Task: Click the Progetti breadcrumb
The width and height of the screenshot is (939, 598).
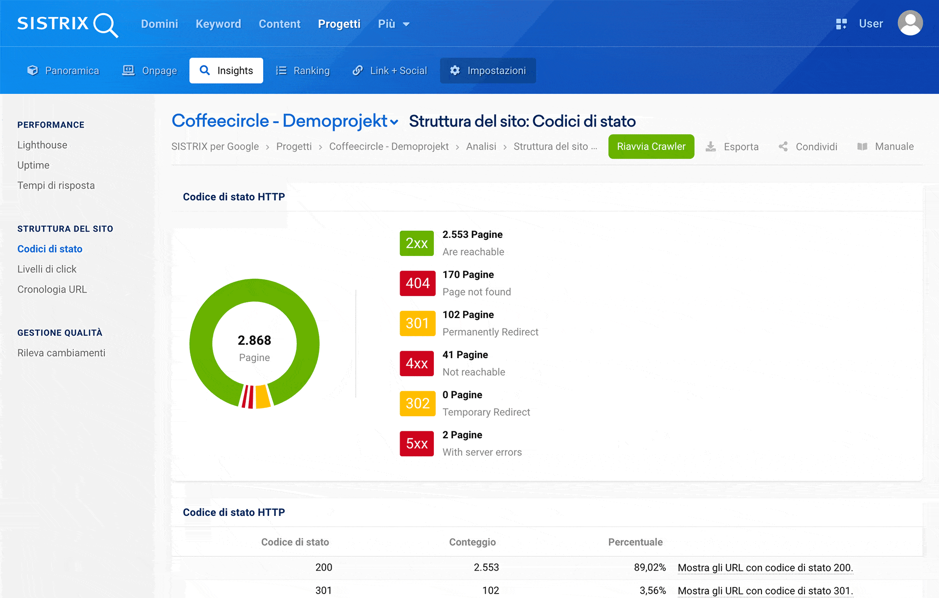Action: 294,147
